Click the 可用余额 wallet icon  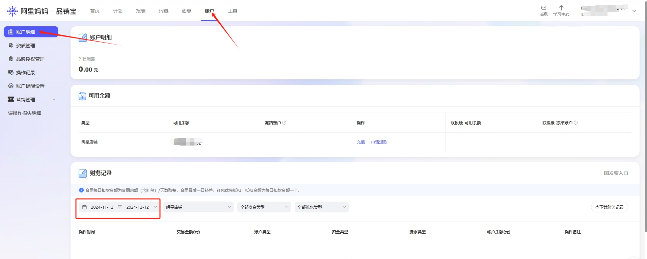(x=82, y=96)
